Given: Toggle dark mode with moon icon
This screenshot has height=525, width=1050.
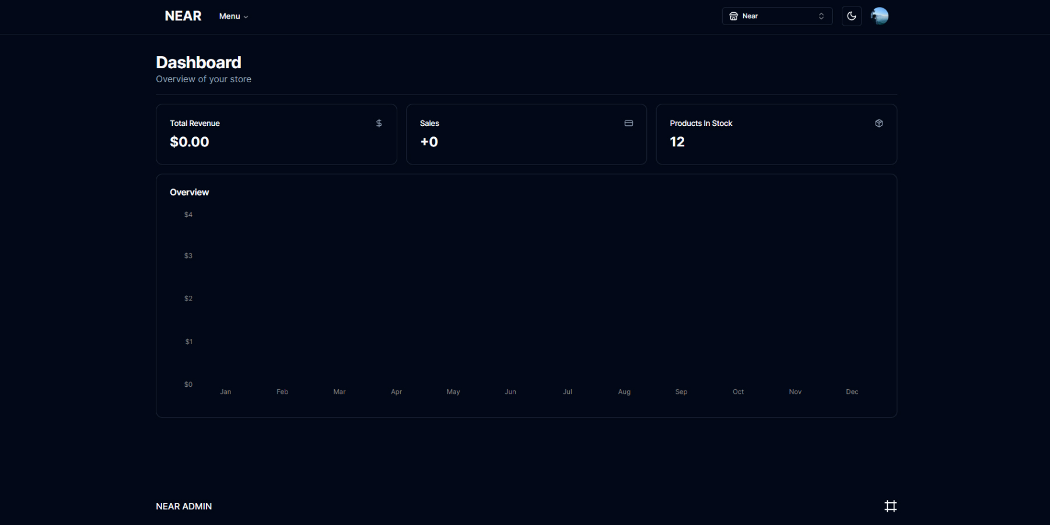Looking at the screenshot, I should [851, 16].
